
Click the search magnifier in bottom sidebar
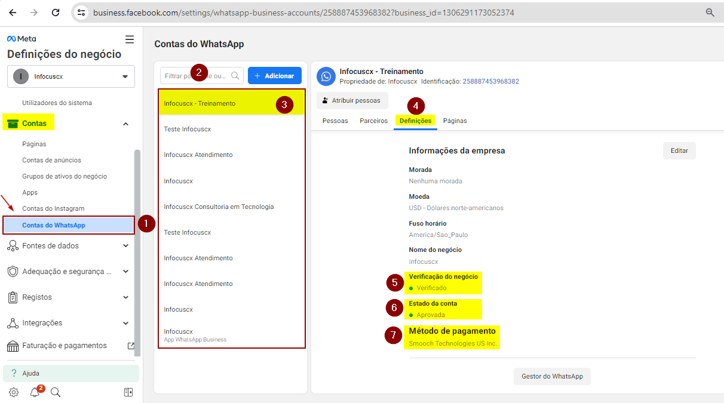56,392
